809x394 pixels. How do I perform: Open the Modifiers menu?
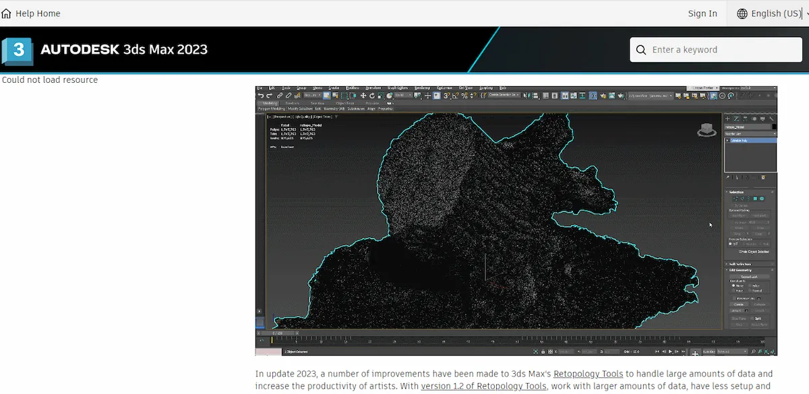pyautogui.click(x=352, y=89)
